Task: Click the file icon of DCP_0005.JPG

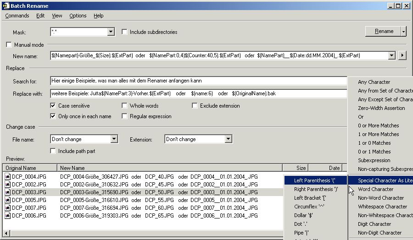Action: [x=8, y=200]
